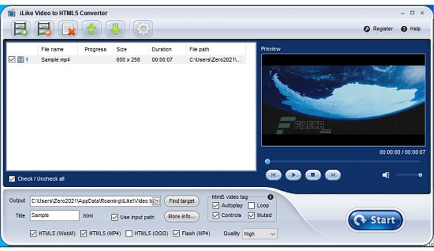
Task: Enable the HTML5 (OGG) output format
Action: click(x=129, y=233)
